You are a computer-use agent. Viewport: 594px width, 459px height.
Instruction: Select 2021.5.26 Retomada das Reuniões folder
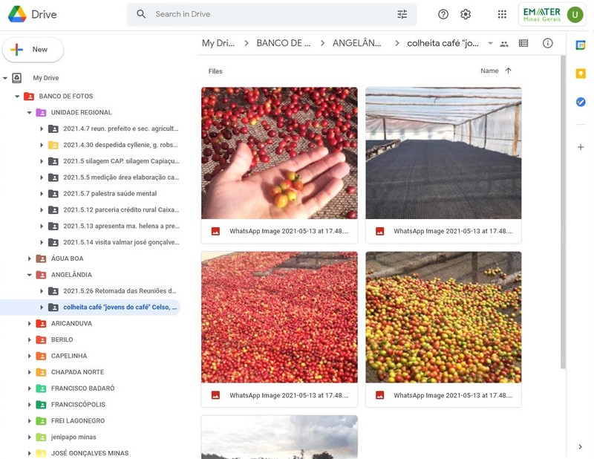(120, 291)
